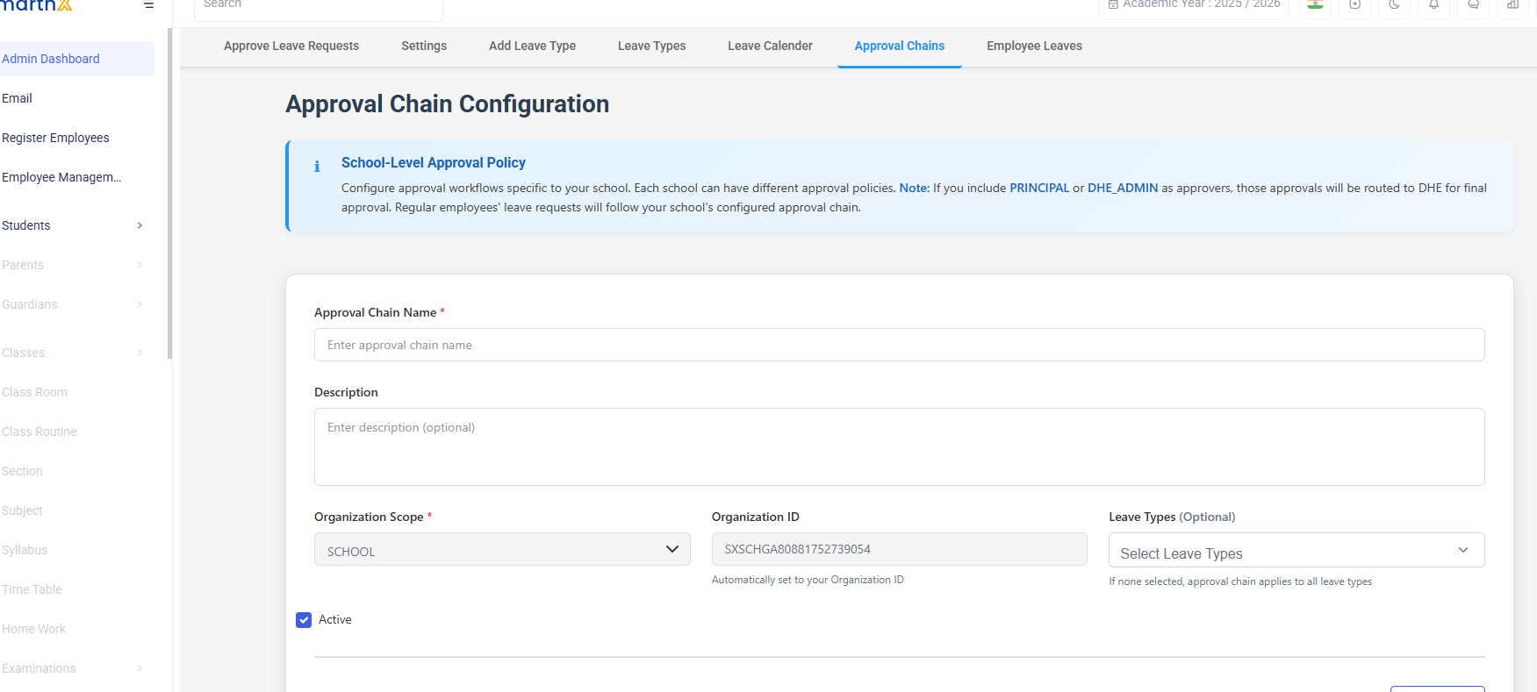Click the Approval Chain Name input field
This screenshot has width=1537, height=692.
coord(900,345)
